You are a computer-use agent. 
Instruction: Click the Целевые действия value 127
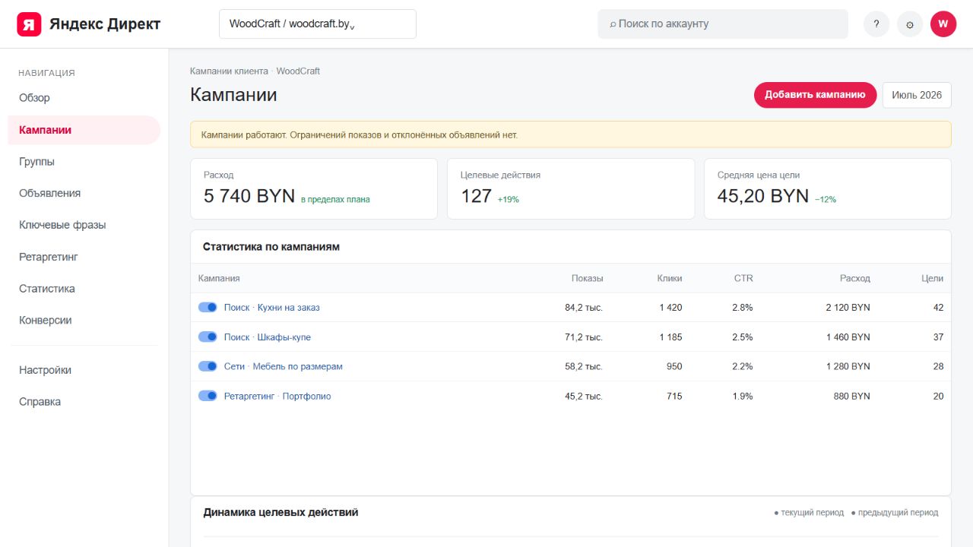pos(476,196)
